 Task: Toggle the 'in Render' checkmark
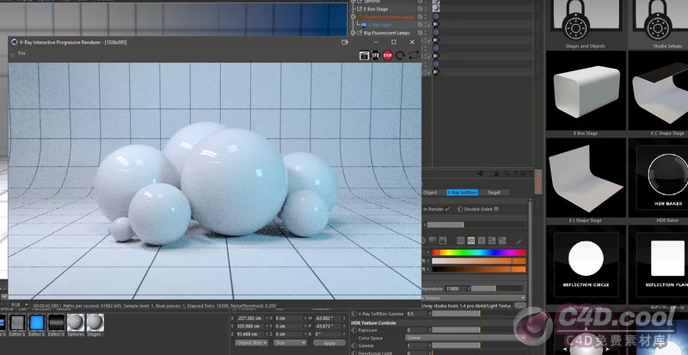click(447, 209)
